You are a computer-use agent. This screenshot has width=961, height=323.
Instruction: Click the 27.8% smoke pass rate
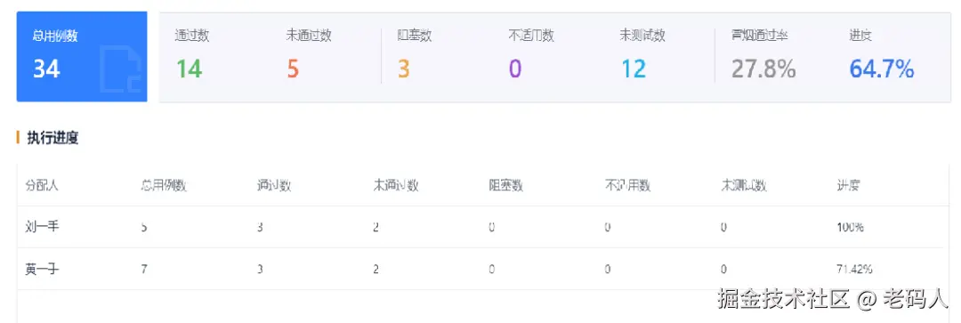[x=763, y=69]
